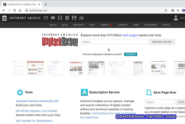Click the purple download extension icon
Image resolution: width=185 pixels, height=124 pixels.
pos(183,10)
